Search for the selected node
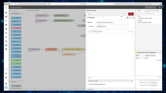The width and height of the screenshot is (166, 93). 161,52
